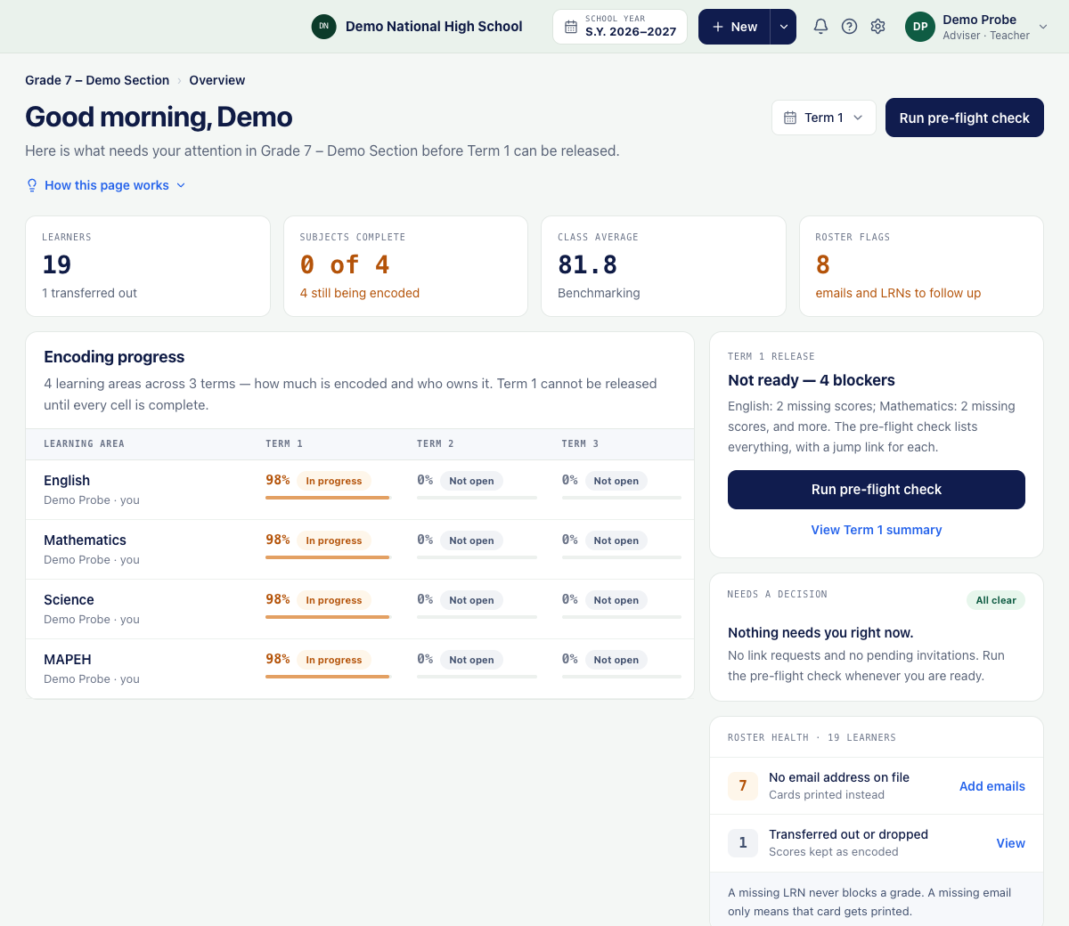Open the notifications bell
The width and height of the screenshot is (1069, 926).
coord(820,27)
